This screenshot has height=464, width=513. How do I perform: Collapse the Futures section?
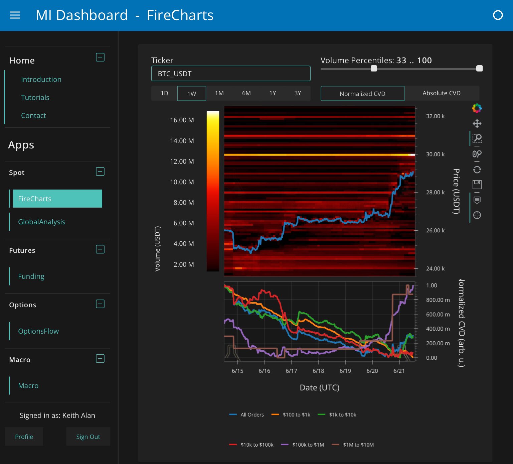click(100, 249)
